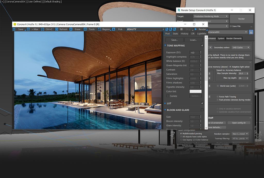264x178 pixels.
Task: Activate the Region dashed-square icon
Action: click(99, 29)
